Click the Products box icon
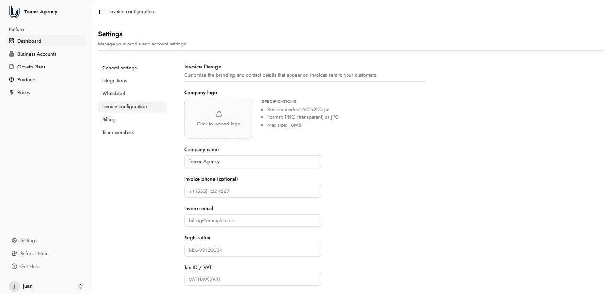The width and height of the screenshot is (604, 294). (x=12, y=80)
